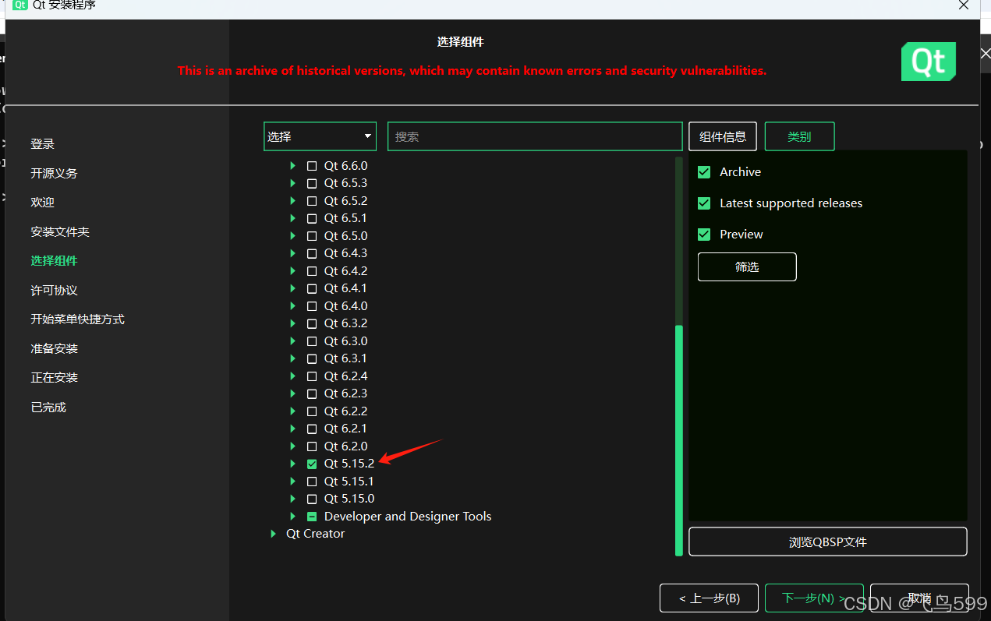The width and height of the screenshot is (991, 621).
Task: Expand the Qt 6.4.3 tree arrow
Action: (293, 253)
